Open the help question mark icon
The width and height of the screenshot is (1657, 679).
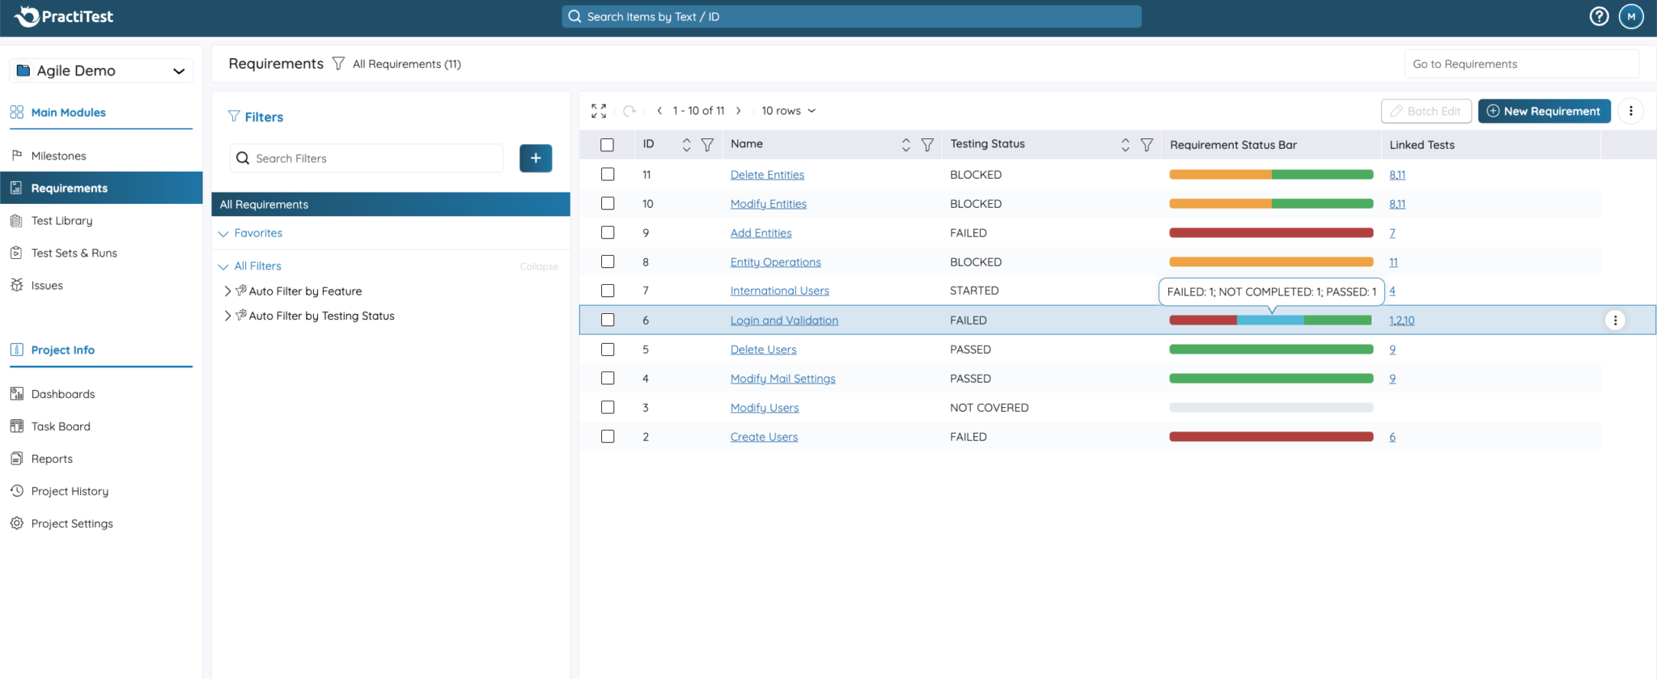1599,16
